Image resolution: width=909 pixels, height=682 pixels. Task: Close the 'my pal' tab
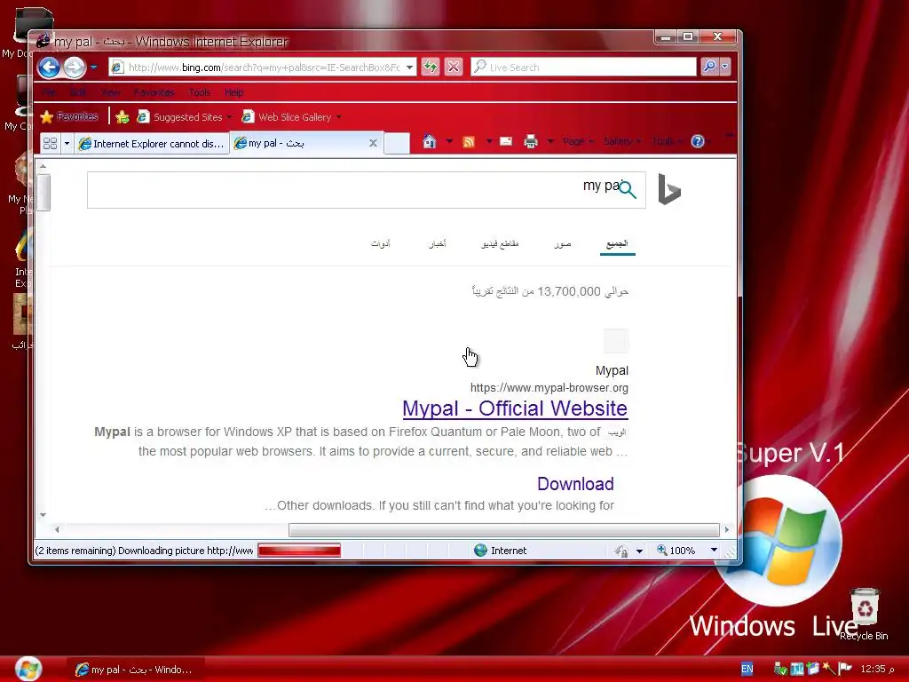(374, 143)
